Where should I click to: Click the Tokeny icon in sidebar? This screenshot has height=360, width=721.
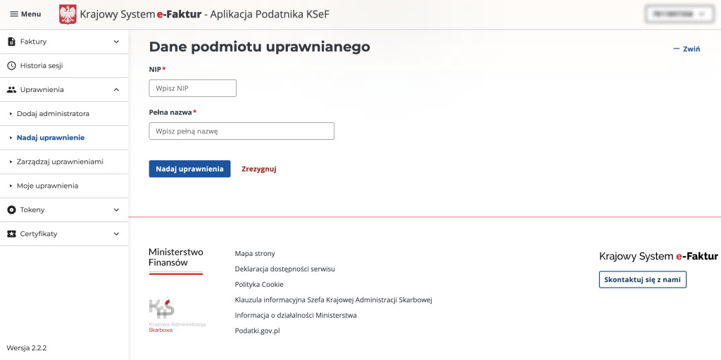[11, 210]
